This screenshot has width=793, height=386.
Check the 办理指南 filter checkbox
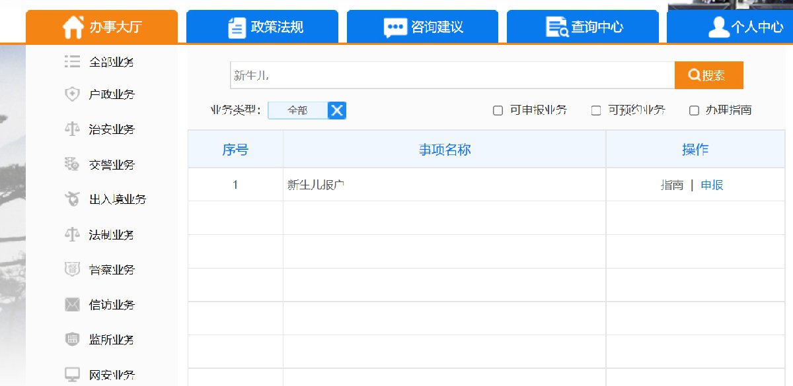694,111
